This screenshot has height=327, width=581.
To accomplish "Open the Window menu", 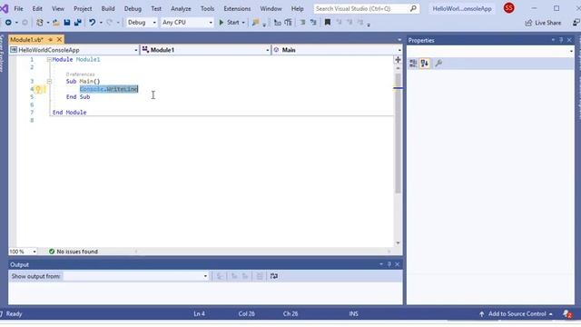I will point(271,8).
